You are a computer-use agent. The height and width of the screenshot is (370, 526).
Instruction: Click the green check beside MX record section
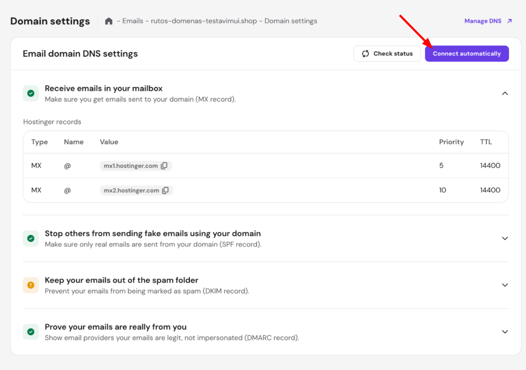pyautogui.click(x=31, y=93)
